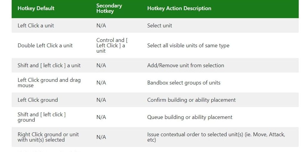
Task: Click 'Control and [ Left Click ] a unit' cell
Action: pos(112,46)
